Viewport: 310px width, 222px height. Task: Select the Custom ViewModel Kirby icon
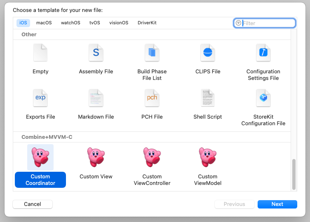(x=208, y=157)
